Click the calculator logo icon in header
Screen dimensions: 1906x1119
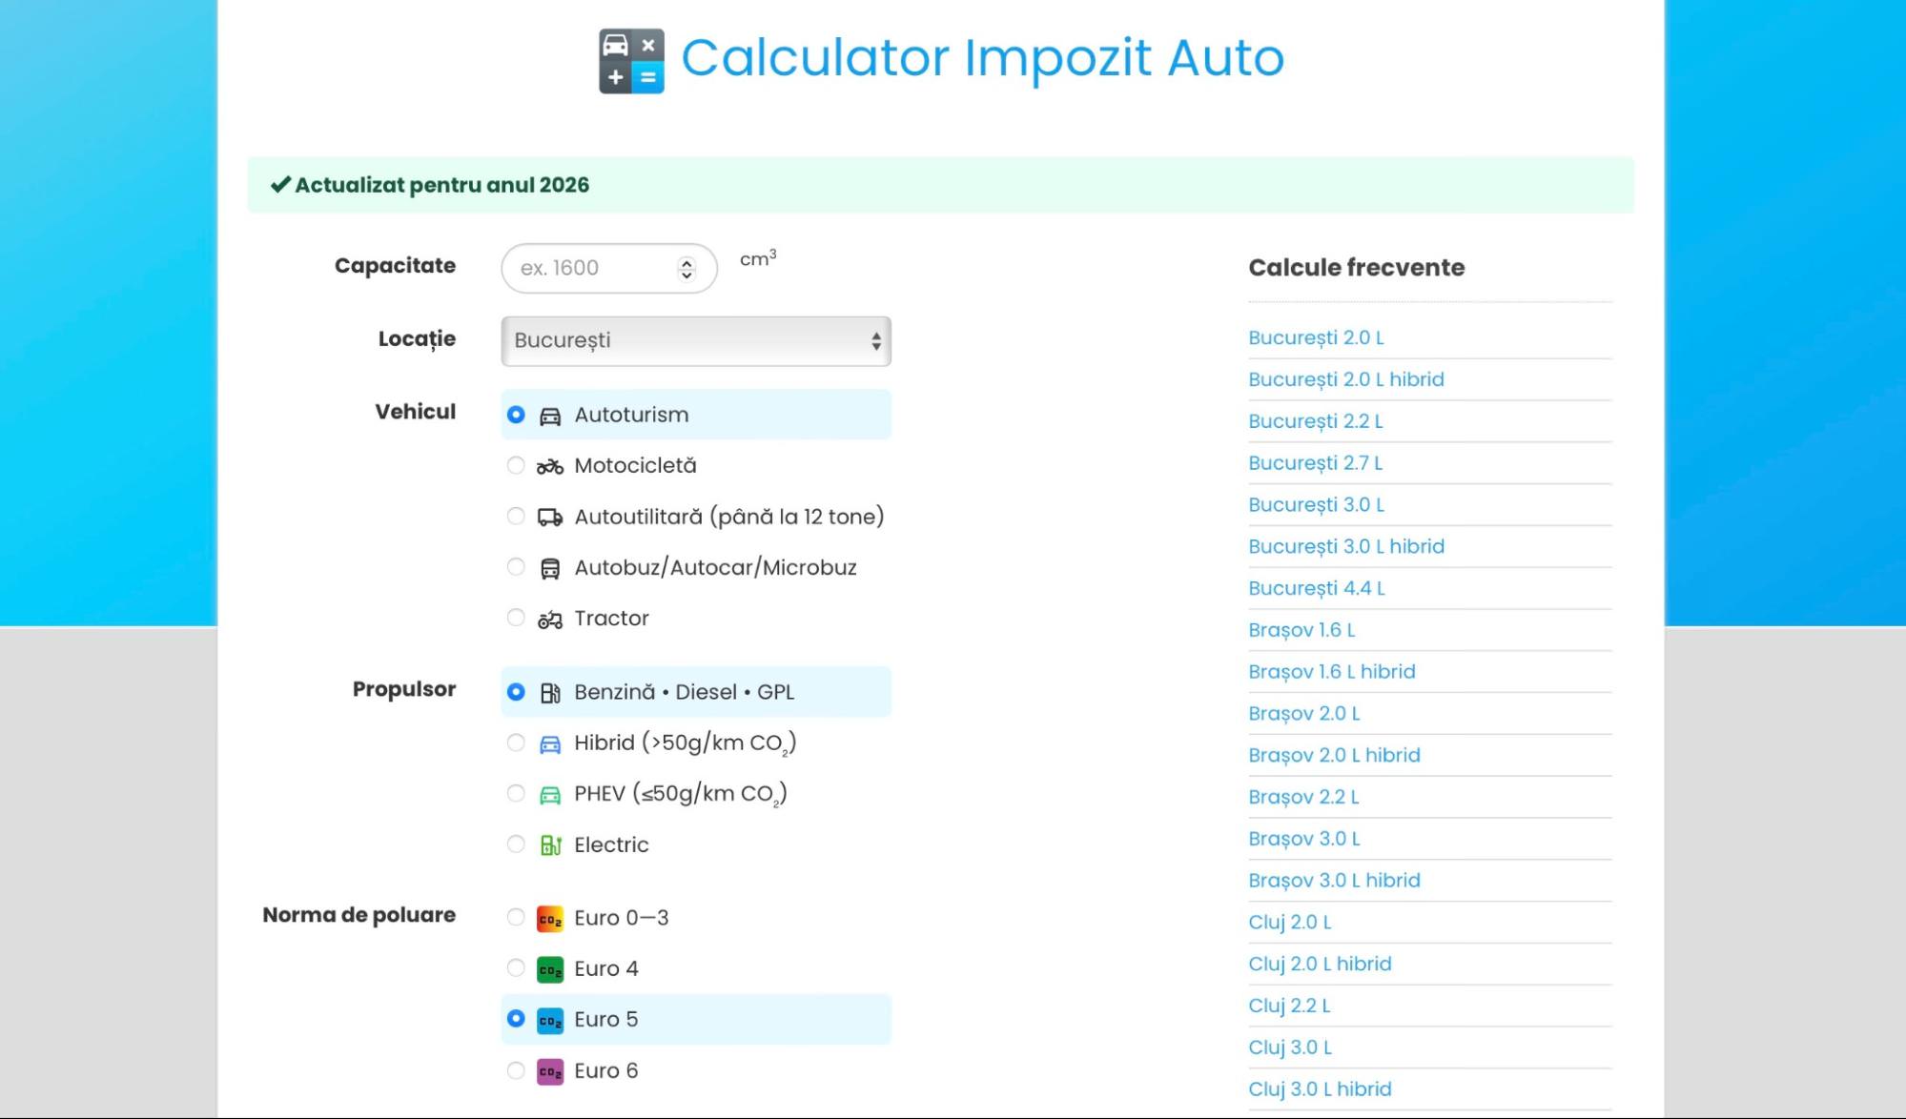point(631,60)
